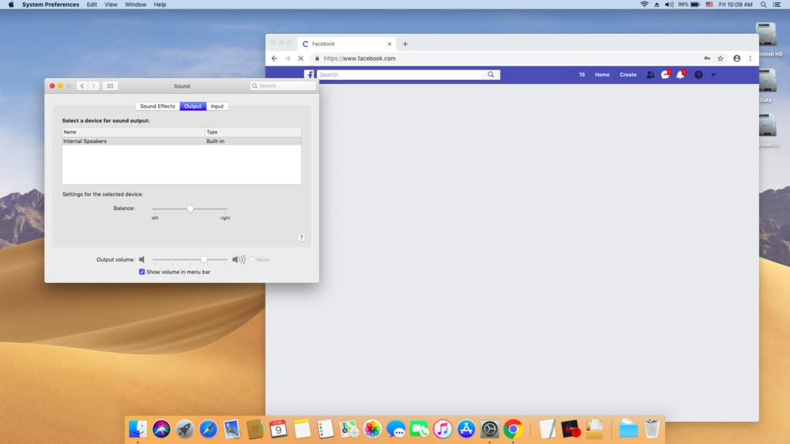
Task: Click the Sound help question mark button
Action: coord(301,237)
